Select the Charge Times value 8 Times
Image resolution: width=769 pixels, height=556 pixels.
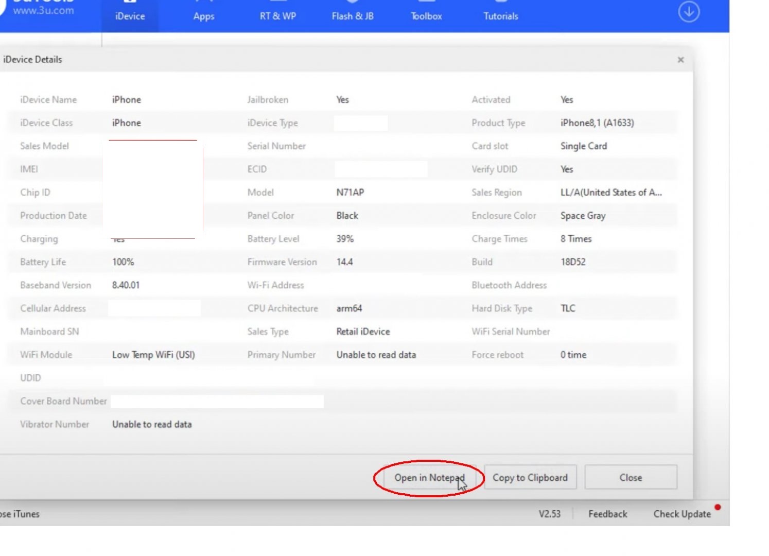[x=576, y=239]
